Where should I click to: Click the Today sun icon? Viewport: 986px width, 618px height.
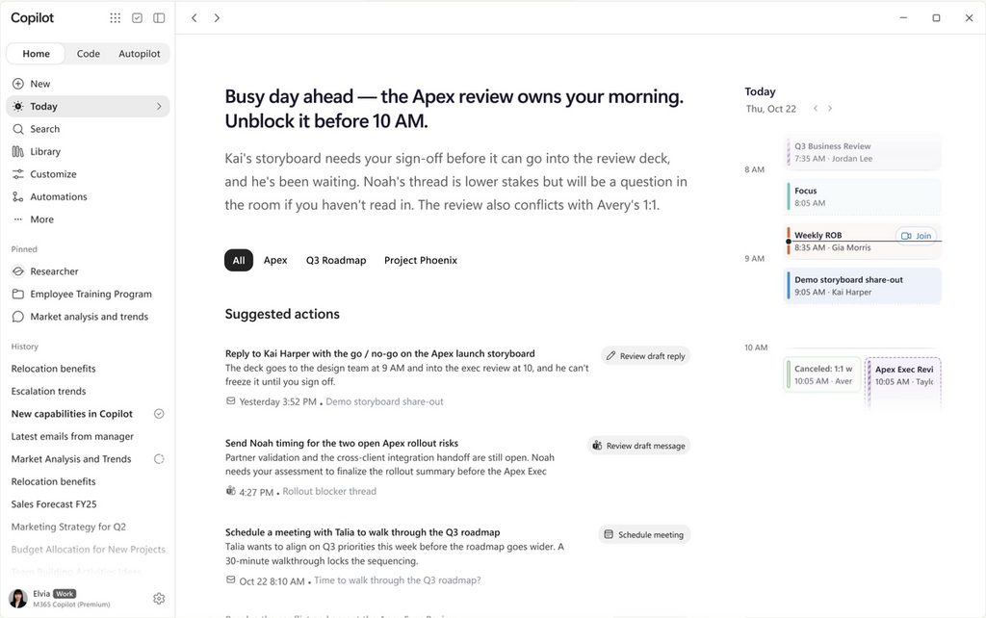pos(18,106)
